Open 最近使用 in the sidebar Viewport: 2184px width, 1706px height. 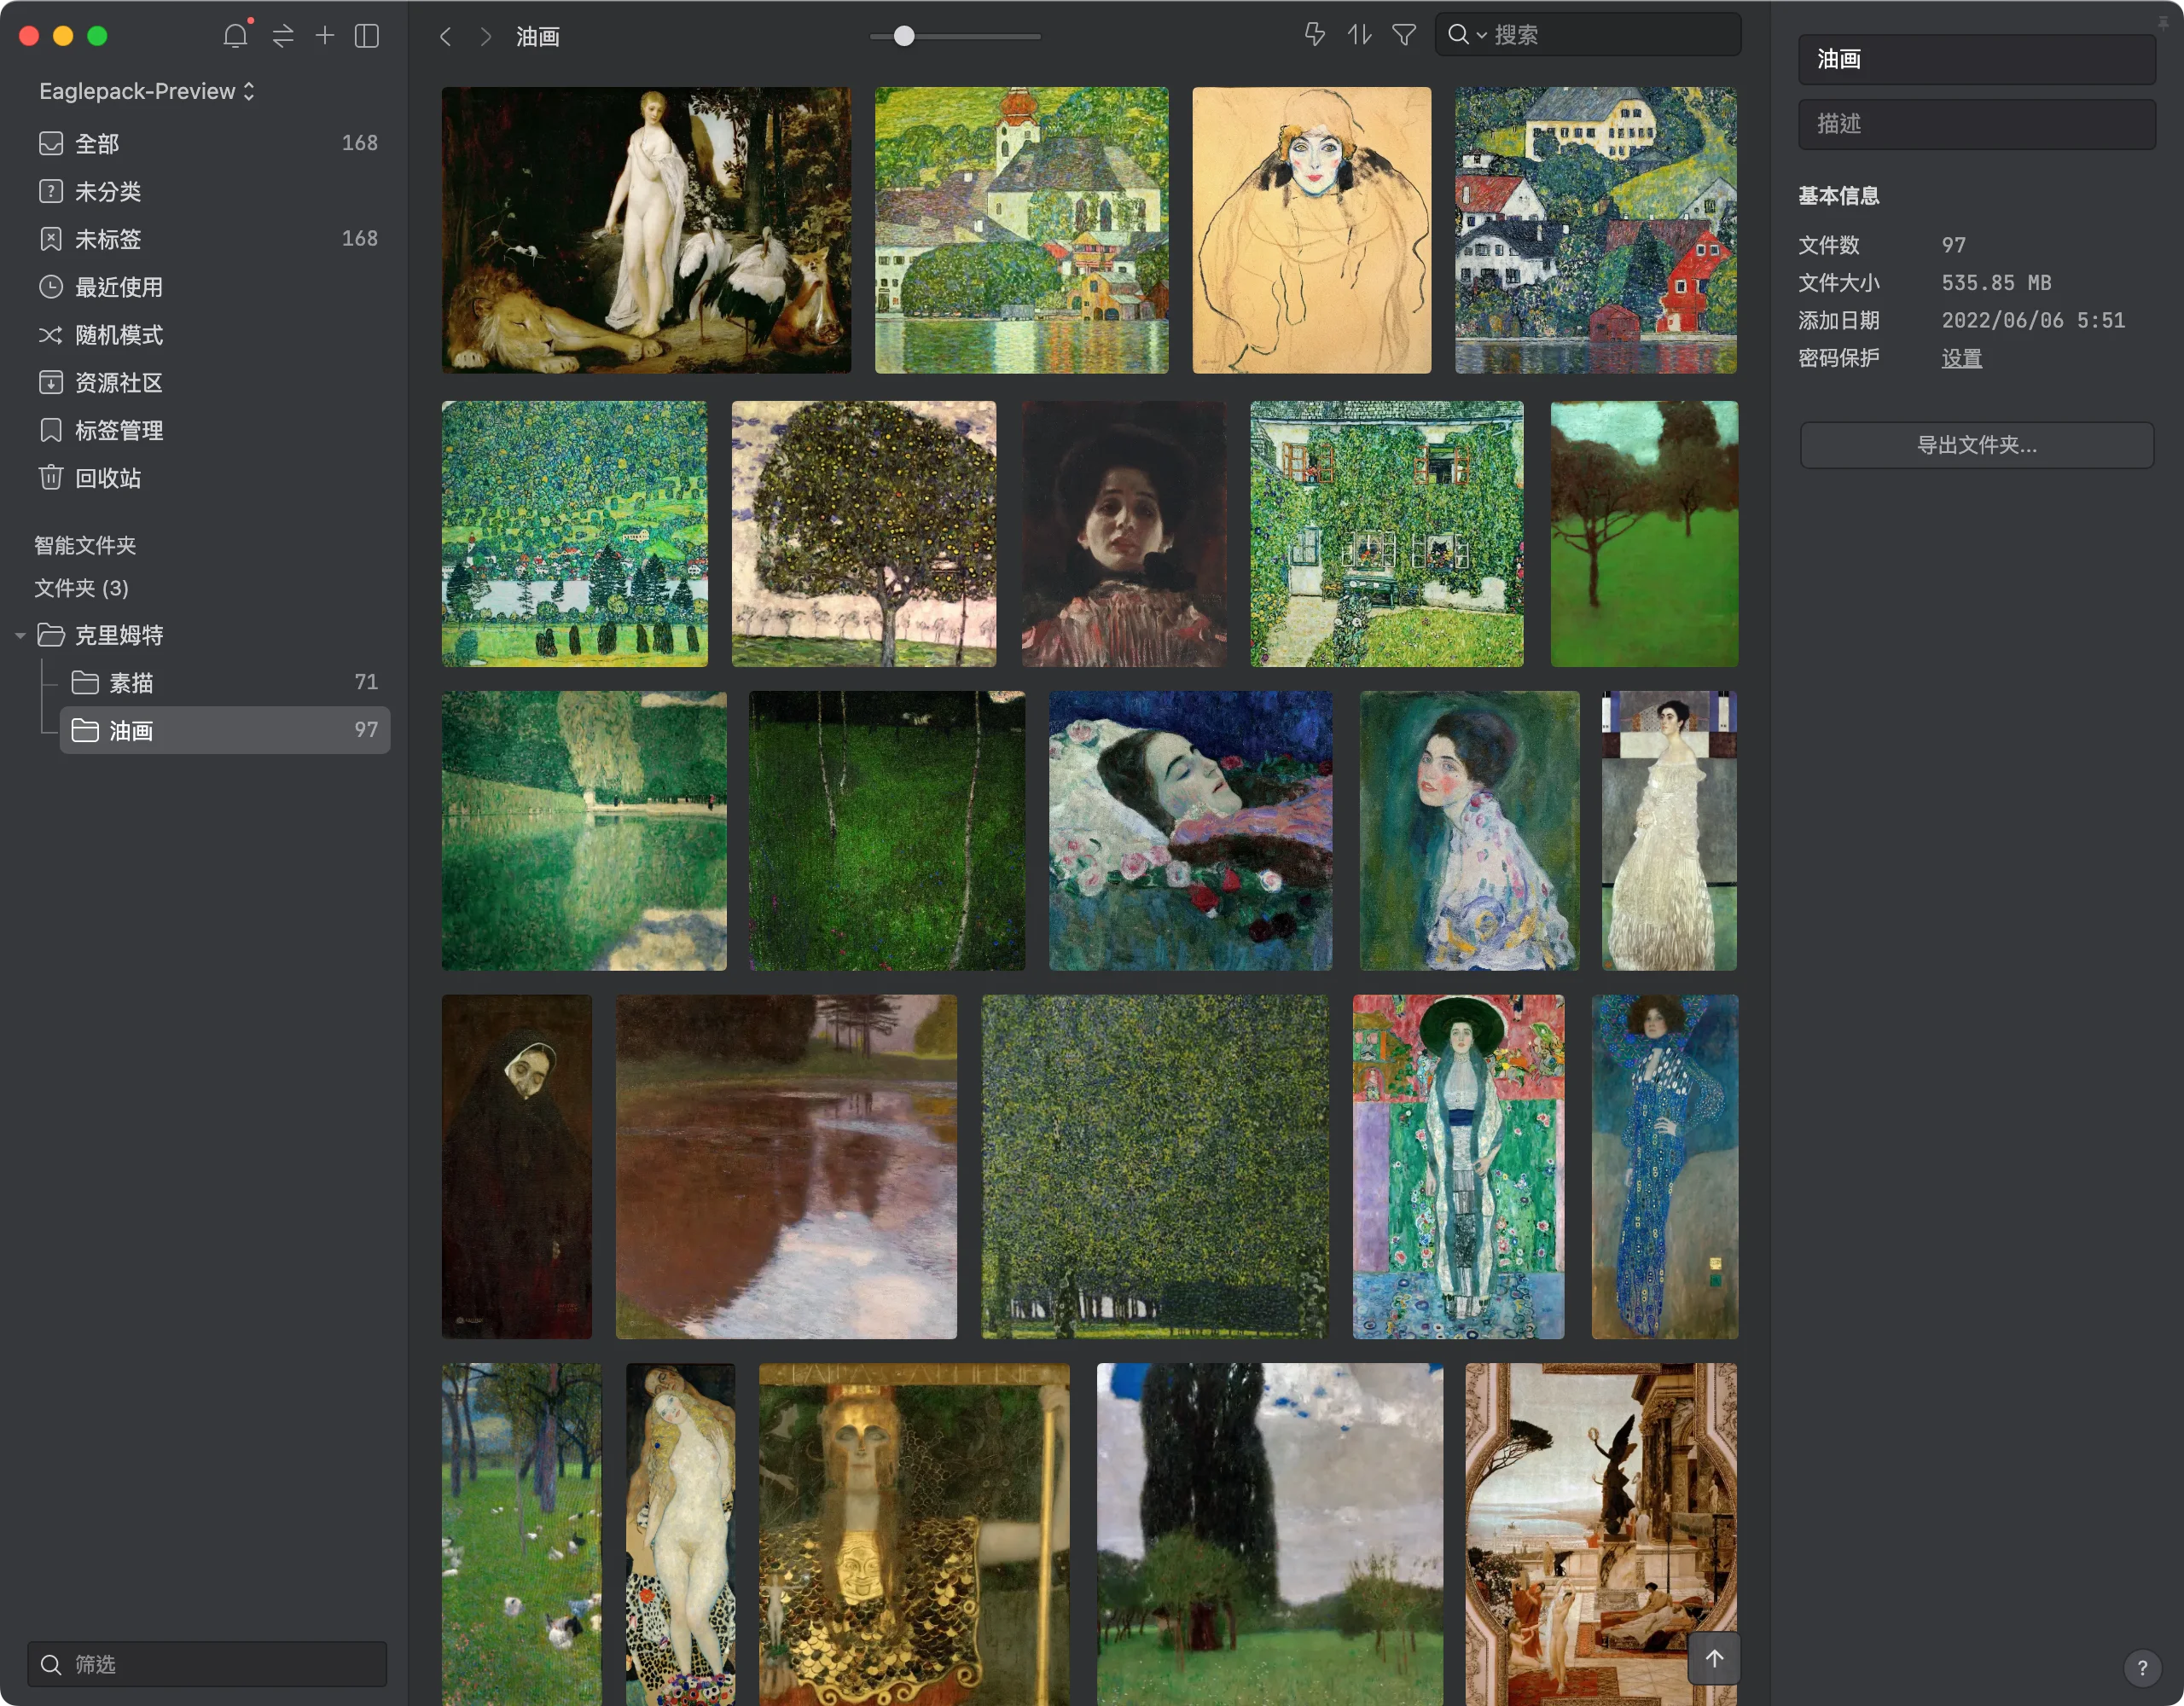(208, 287)
